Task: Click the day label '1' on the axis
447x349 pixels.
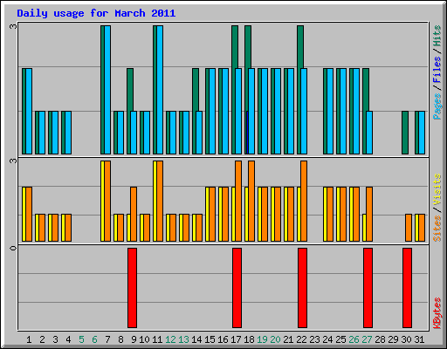Action: pos(29,339)
